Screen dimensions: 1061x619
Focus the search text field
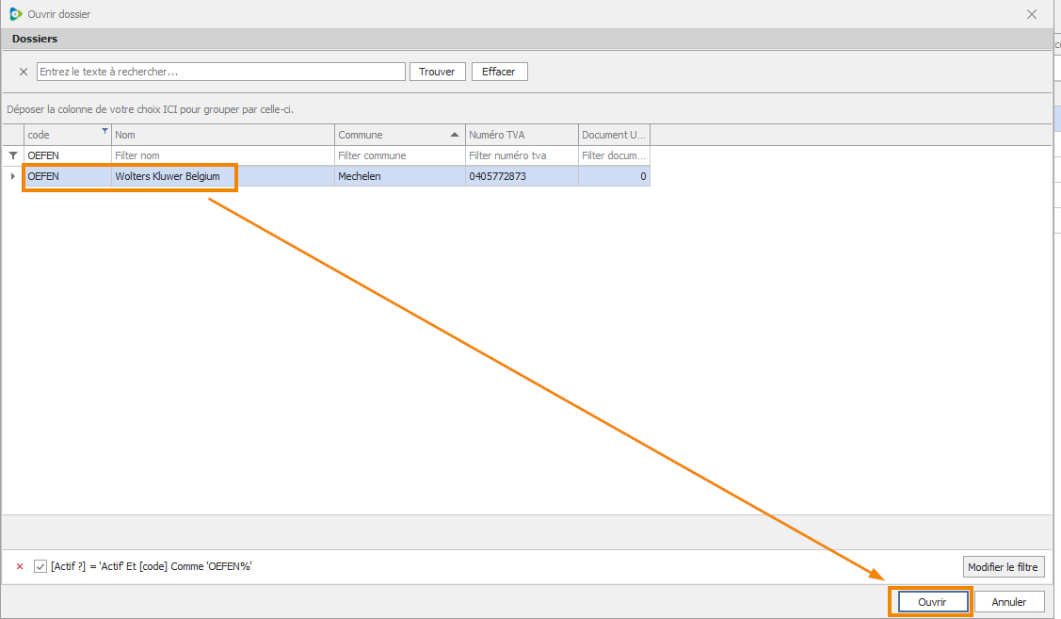coord(221,72)
